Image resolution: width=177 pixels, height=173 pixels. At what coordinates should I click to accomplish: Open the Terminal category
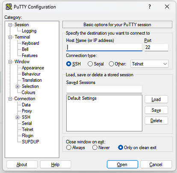click(x=22, y=37)
